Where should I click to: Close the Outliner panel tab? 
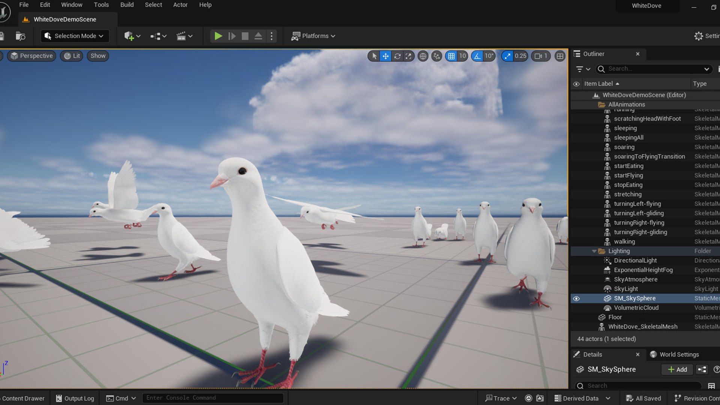click(x=637, y=54)
